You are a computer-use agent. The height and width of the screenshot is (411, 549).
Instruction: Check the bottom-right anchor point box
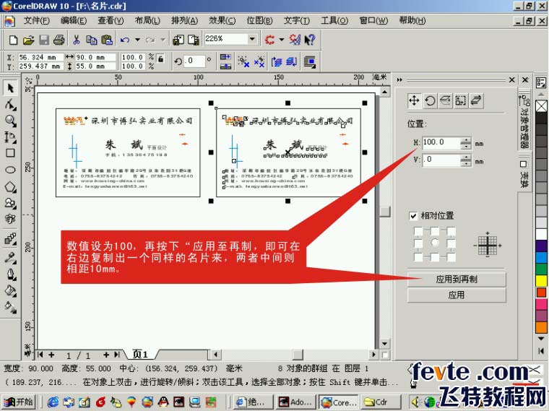tap(451, 257)
